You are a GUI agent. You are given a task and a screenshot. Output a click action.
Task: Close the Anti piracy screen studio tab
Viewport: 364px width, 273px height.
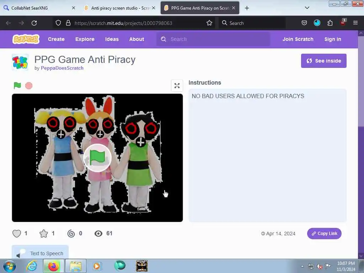point(154,8)
